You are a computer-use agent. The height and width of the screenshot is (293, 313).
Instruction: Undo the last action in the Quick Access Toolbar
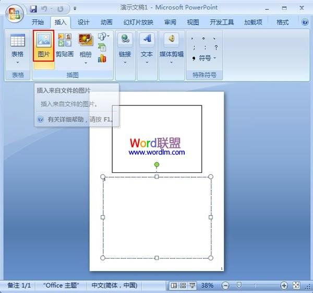(x=44, y=9)
